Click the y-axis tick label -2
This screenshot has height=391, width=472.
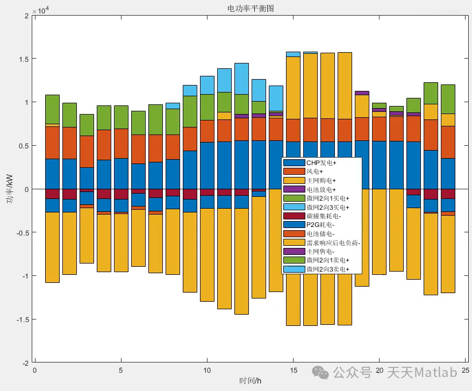[26, 363]
